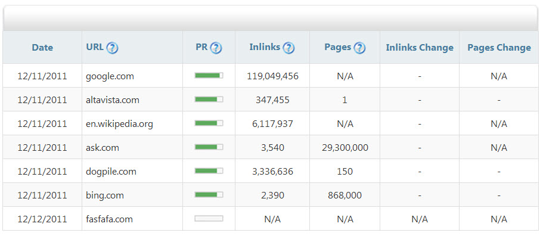This screenshot has height=239, width=540.
Task: Click the PageRank bar for altavista.com
Action: coord(209,99)
